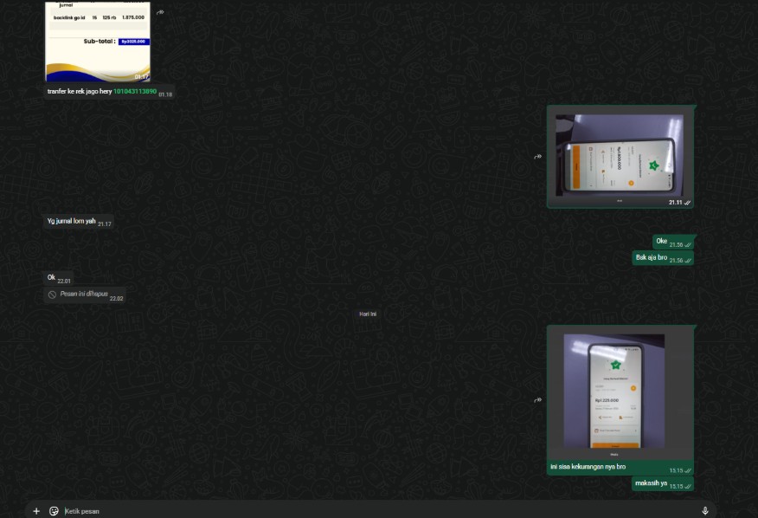
Task: Open the landscape phone photo from 21.11
Action: coord(619,156)
